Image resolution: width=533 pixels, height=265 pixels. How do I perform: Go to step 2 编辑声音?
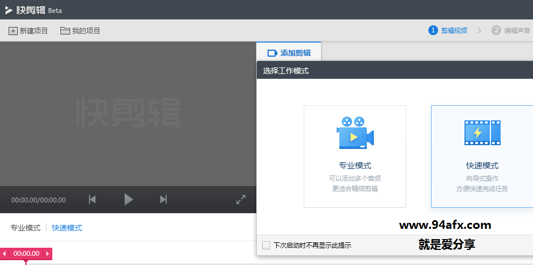511,31
